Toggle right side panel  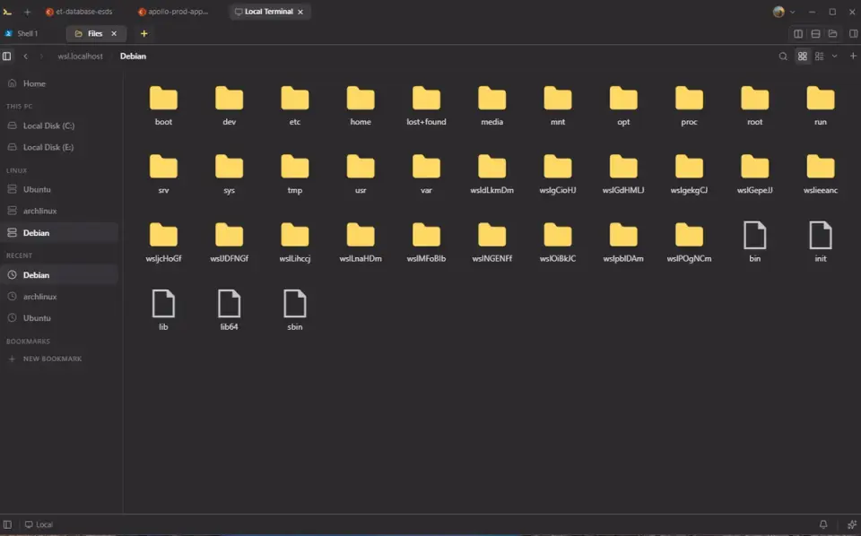853,33
